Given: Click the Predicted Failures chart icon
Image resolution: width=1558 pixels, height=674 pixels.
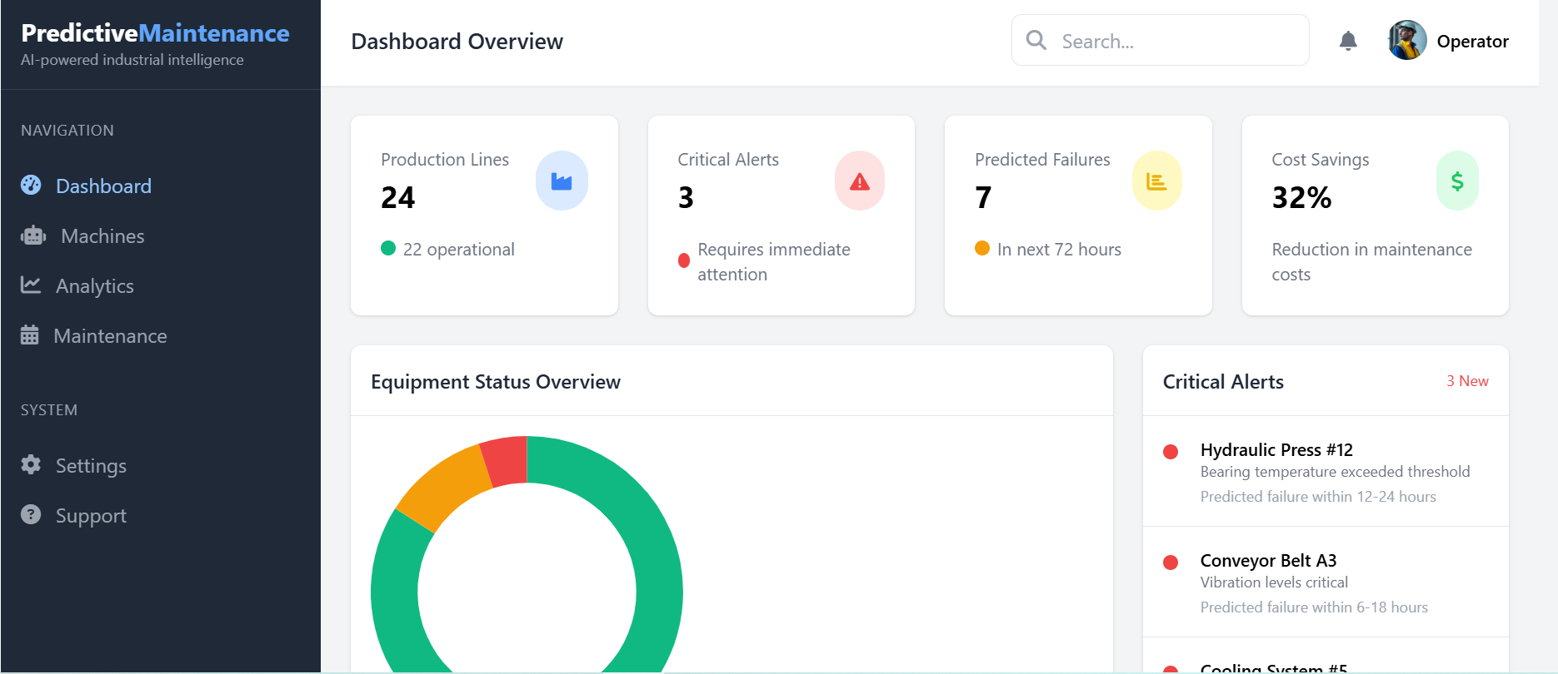Looking at the screenshot, I should pos(1156,181).
